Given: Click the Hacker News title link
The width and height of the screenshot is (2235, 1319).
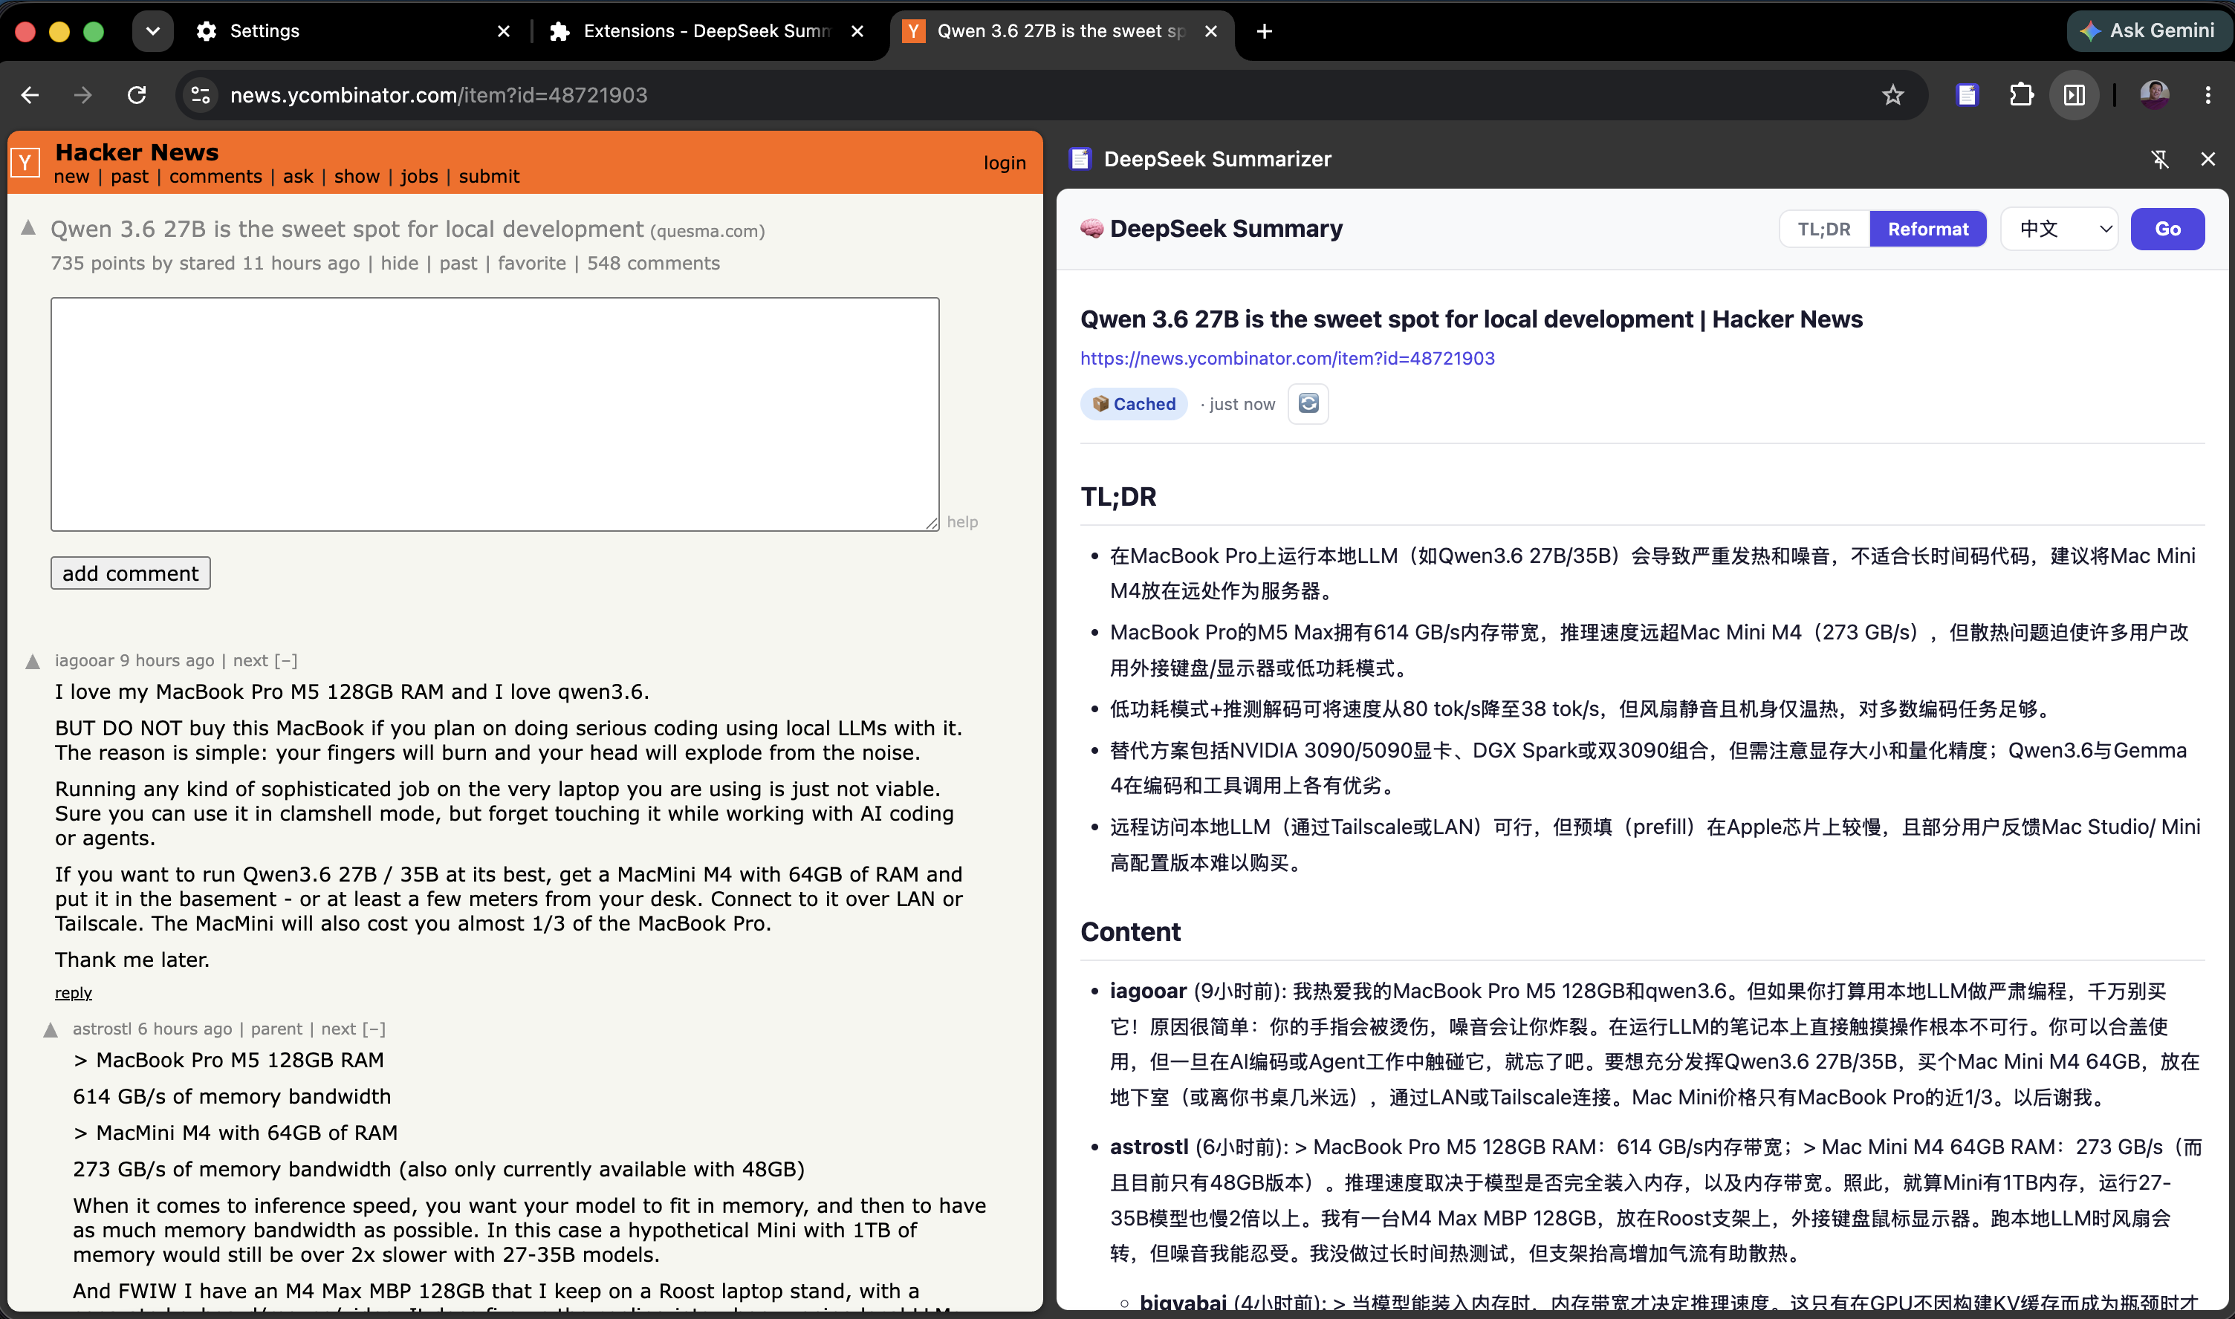Looking at the screenshot, I should 137,152.
